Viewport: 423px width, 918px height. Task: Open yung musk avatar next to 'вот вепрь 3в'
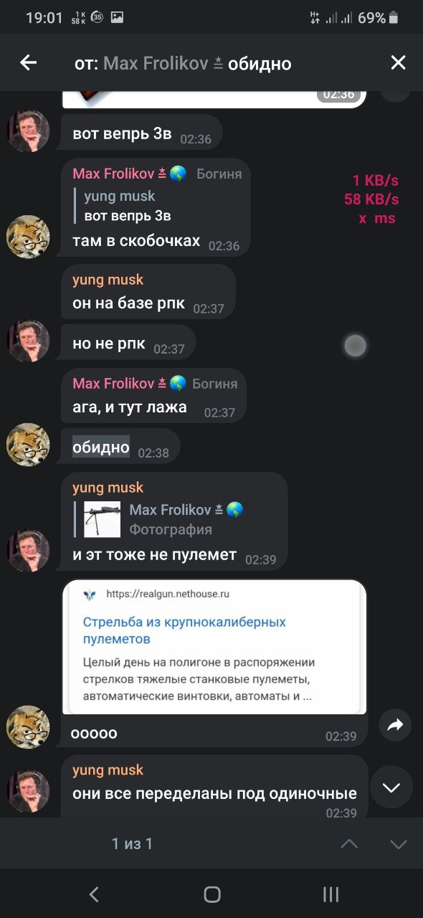[28, 131]
